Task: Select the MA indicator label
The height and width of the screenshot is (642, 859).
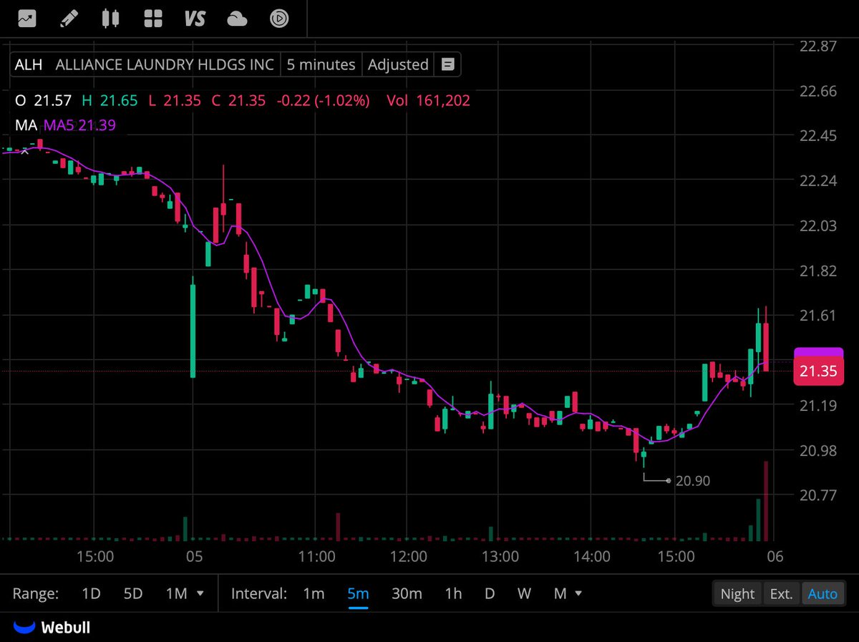Action: click(x=26, y=125)
